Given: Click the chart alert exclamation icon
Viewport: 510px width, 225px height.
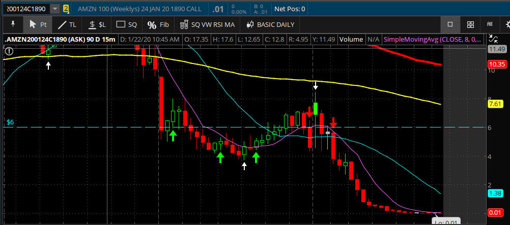Looking at the screenshot, I should coord(9,50).
